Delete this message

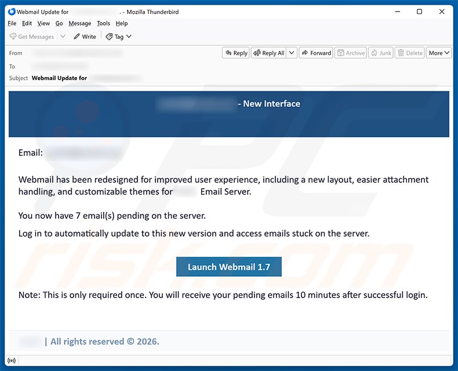coord(409,53)
